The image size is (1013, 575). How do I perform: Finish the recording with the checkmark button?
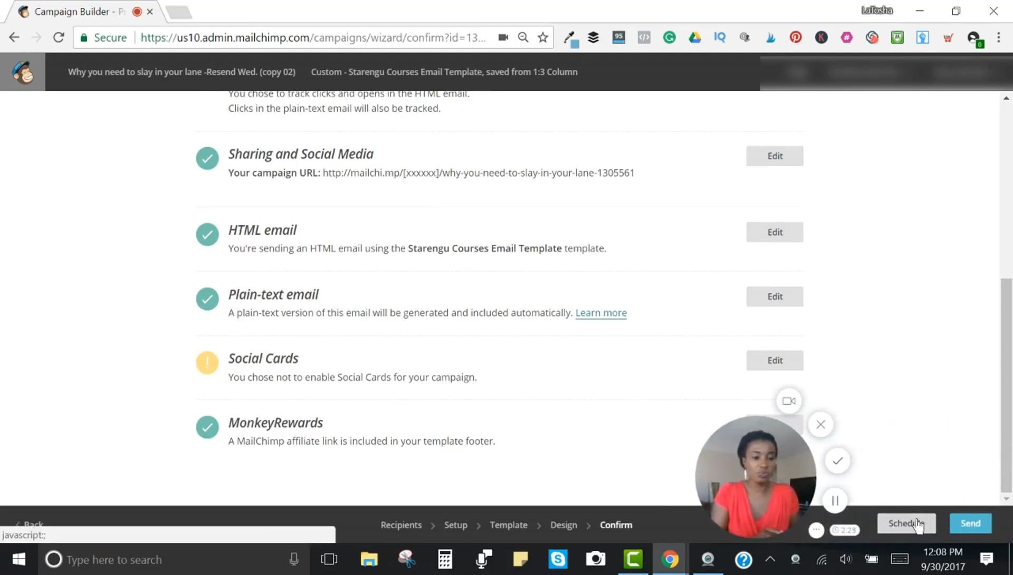tap(837, 461)
